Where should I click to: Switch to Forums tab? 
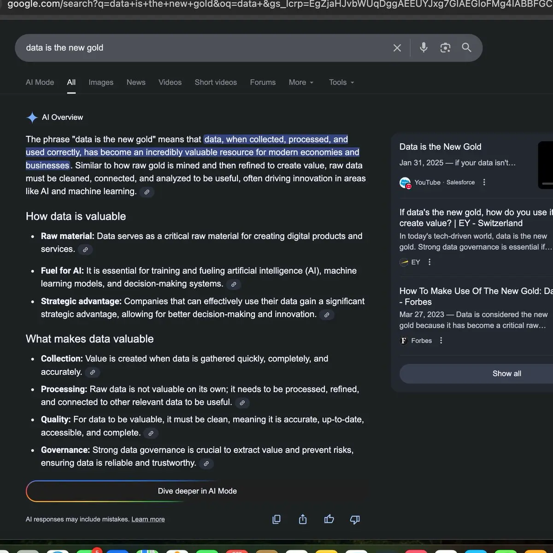(x=263, y=82)
